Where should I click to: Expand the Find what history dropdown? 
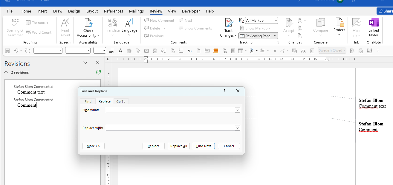click(x=237, y=110)
